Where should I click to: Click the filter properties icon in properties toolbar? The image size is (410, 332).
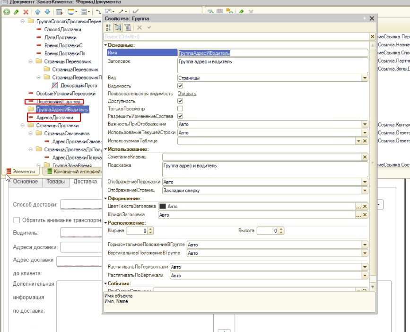[128, 28]
